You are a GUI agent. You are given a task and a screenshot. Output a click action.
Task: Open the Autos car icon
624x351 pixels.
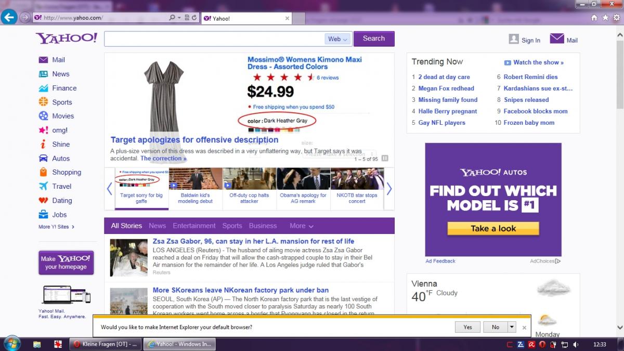[43, 158]
